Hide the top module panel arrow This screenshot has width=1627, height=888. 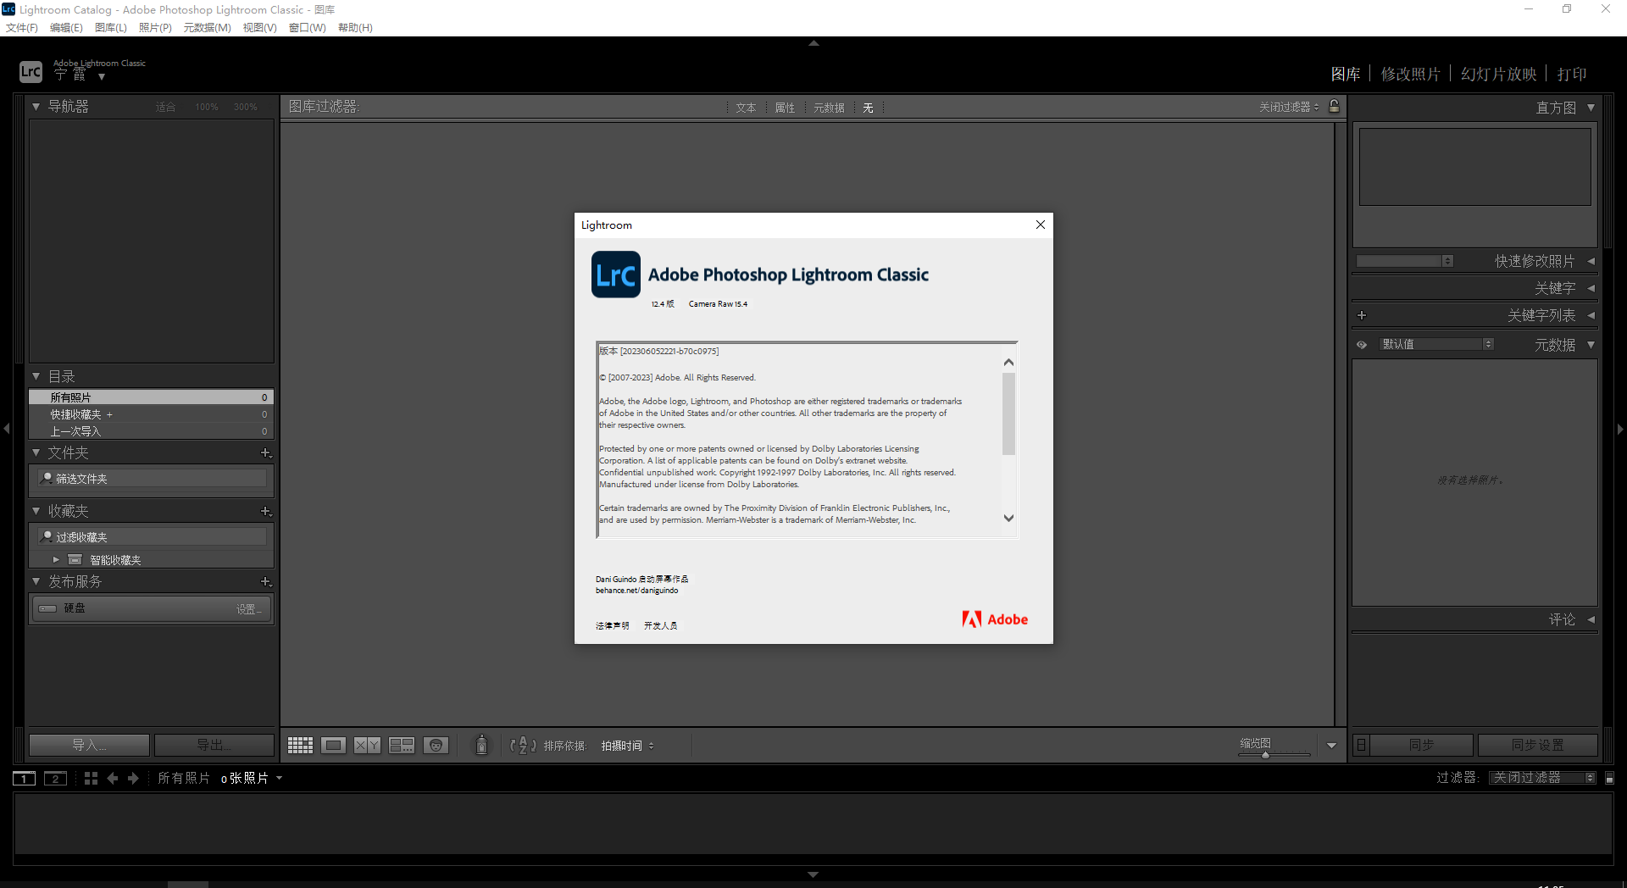(813, 42)
